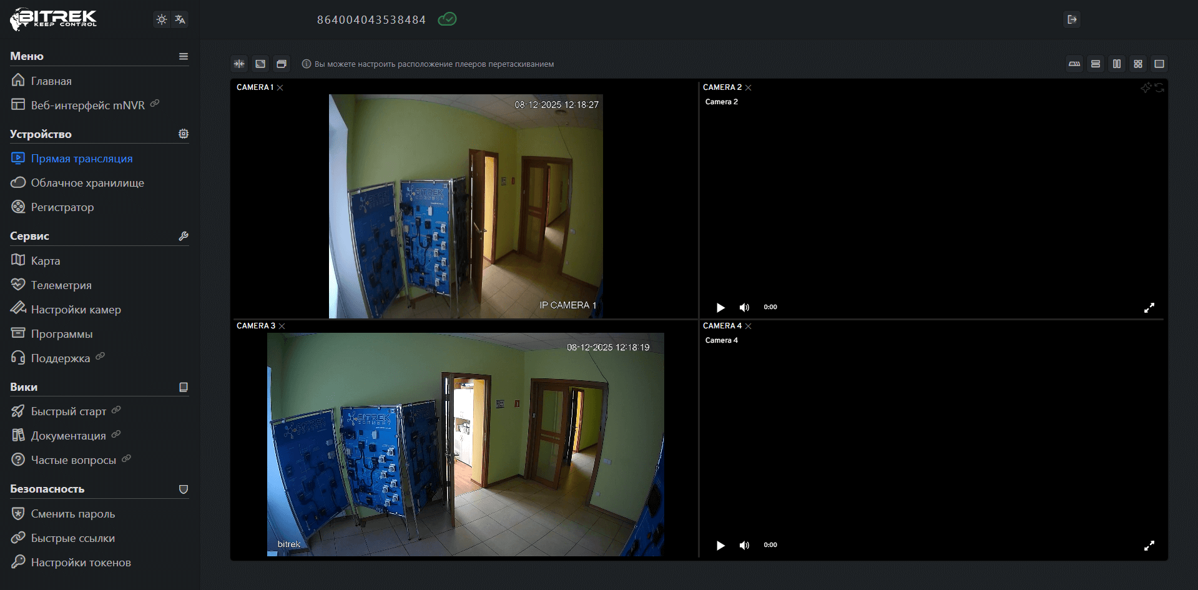
Task: Select the stacked rows layout icon
Action: (1096, 64)
